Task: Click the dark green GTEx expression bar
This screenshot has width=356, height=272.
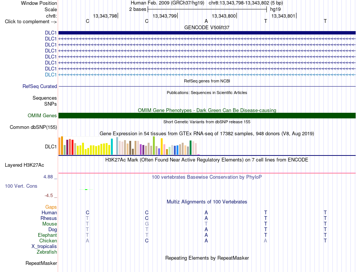Action: coord(190,148)
